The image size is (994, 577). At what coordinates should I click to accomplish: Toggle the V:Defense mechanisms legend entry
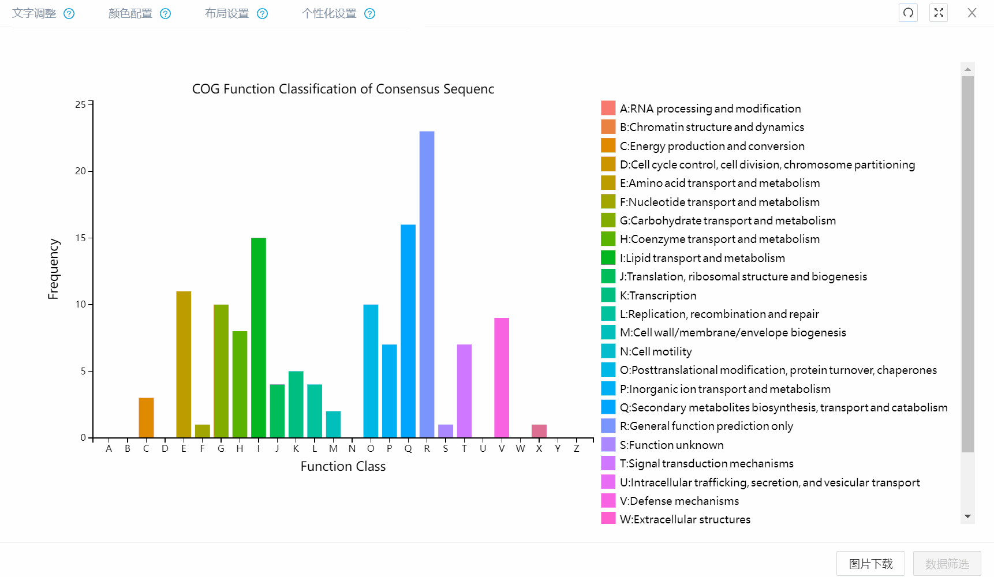(x=679, y=501)
